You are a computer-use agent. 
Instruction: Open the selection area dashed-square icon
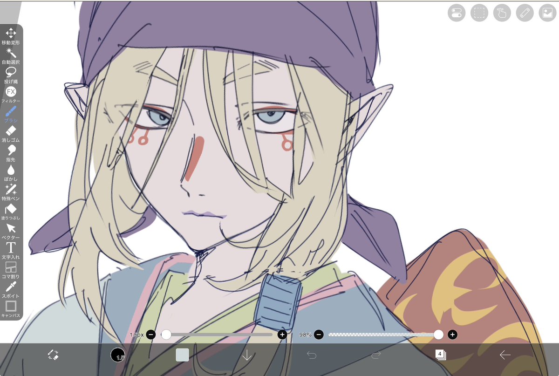coord(479,13)
